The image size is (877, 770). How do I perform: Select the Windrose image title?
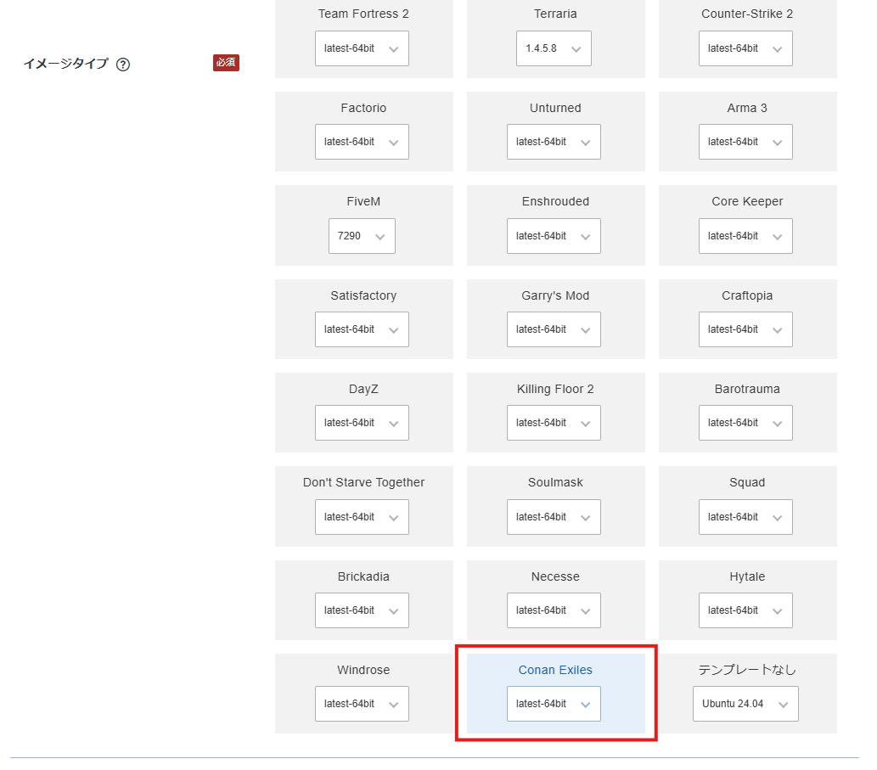tap(363, 670)
